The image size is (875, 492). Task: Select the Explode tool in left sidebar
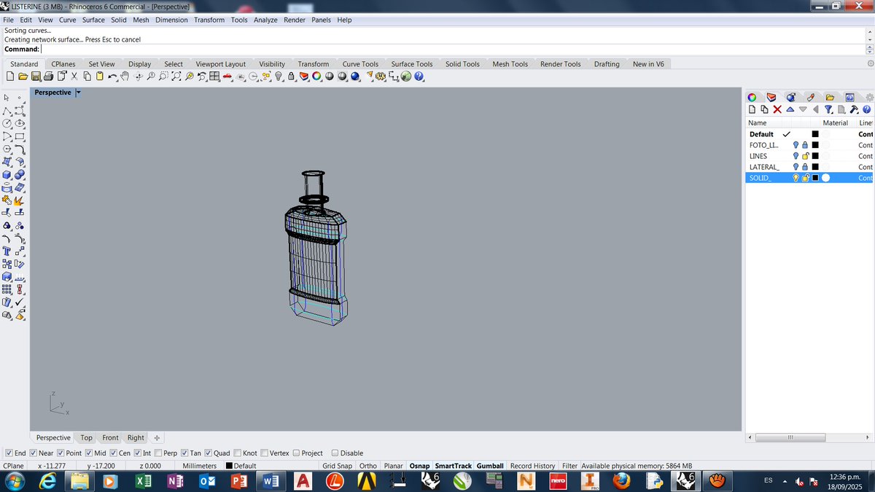click(x=20, y=200)
